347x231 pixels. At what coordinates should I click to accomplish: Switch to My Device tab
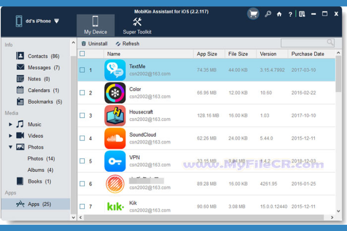[x=95, y=26]
